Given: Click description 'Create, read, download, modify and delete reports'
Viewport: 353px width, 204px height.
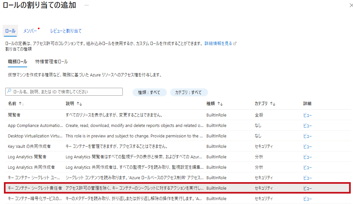Looking at the screenshot, I should [135, 126].
